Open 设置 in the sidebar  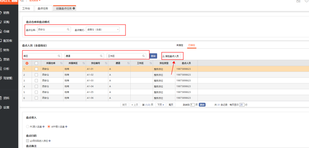[x=6, y=107]
